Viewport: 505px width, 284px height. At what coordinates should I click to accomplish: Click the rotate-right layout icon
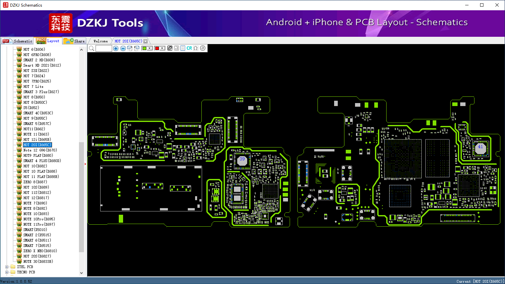[x=130, y=48]
